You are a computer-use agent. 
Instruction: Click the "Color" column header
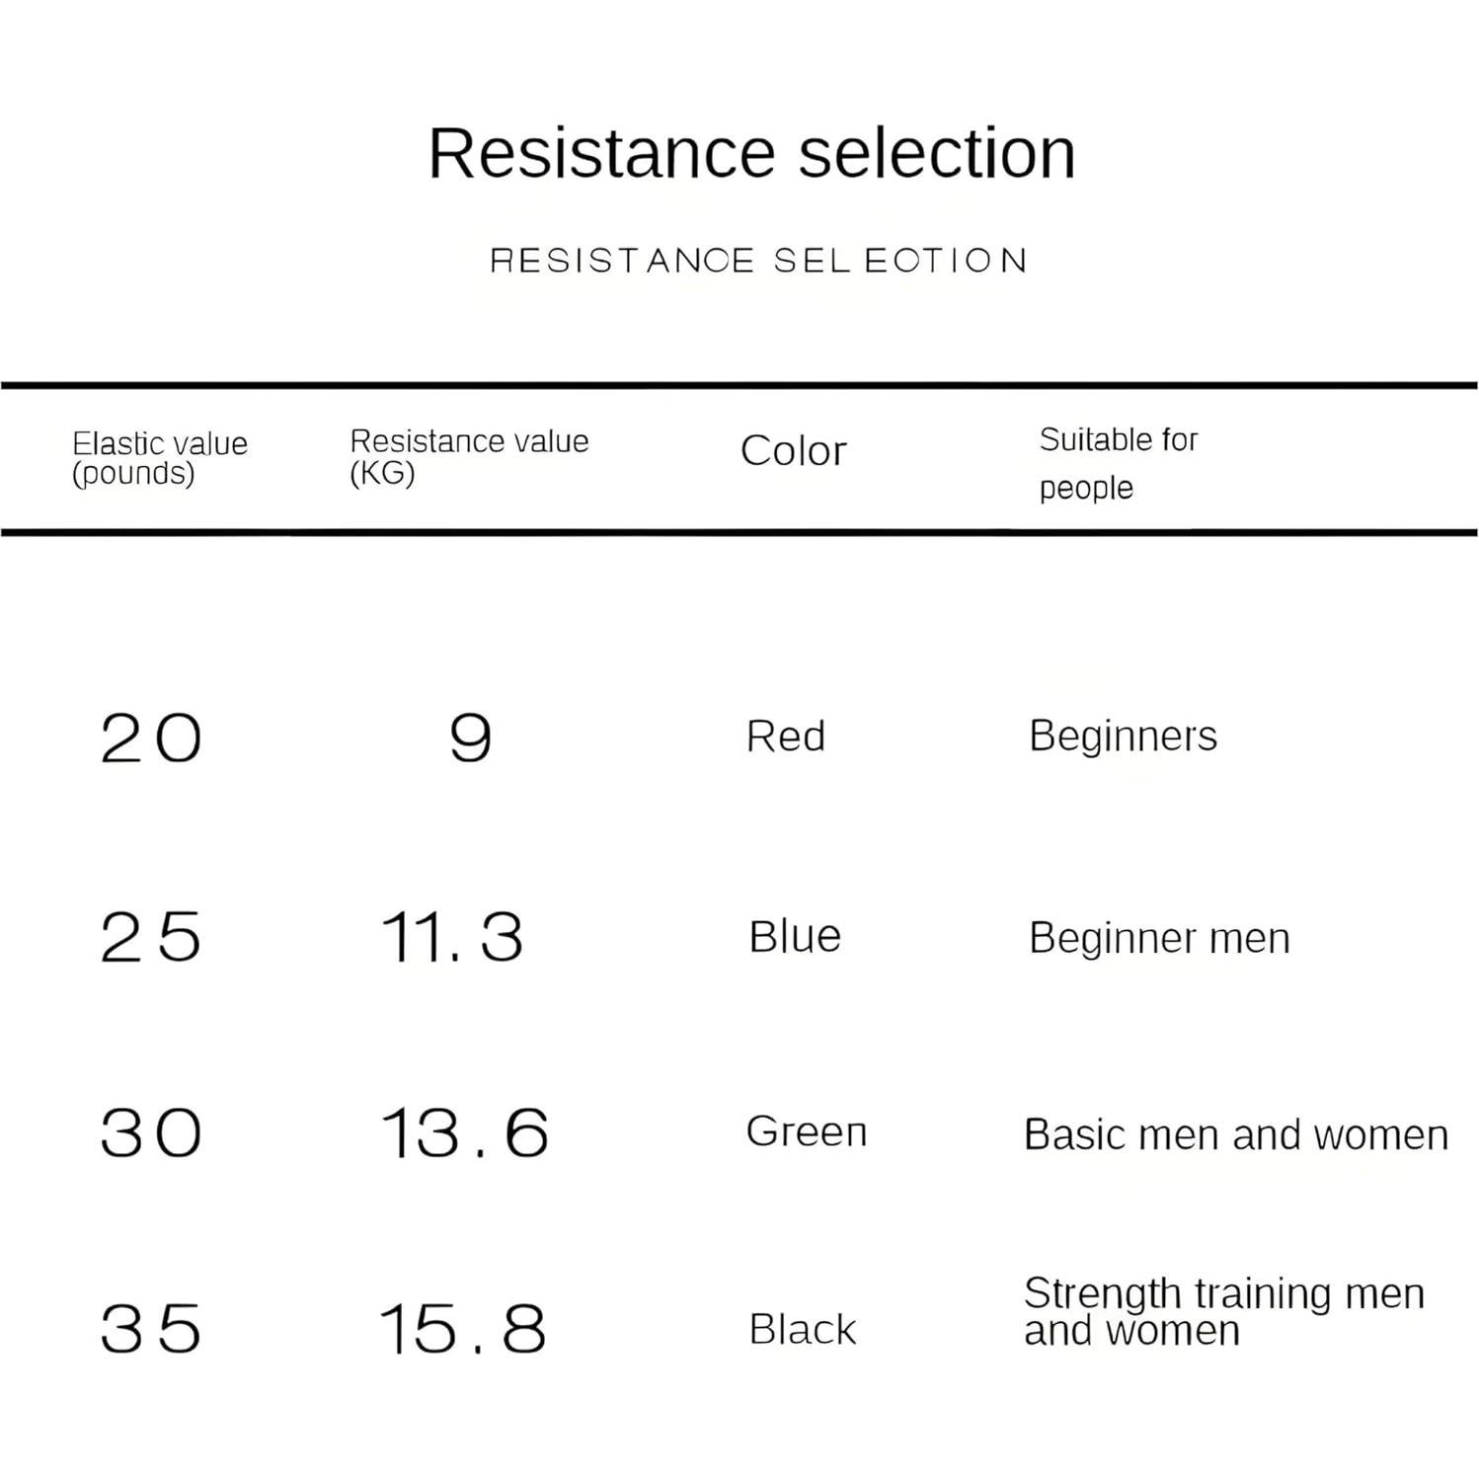coord(793,451)
